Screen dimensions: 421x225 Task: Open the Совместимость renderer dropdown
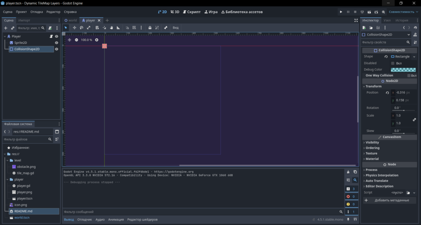coord(404,12)
